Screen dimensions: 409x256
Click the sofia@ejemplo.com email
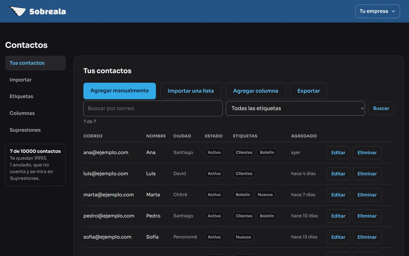tap(107, 237)
